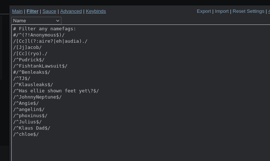
Task: Click the '/^angelin$/' filter line
Action: click(29, 109)
